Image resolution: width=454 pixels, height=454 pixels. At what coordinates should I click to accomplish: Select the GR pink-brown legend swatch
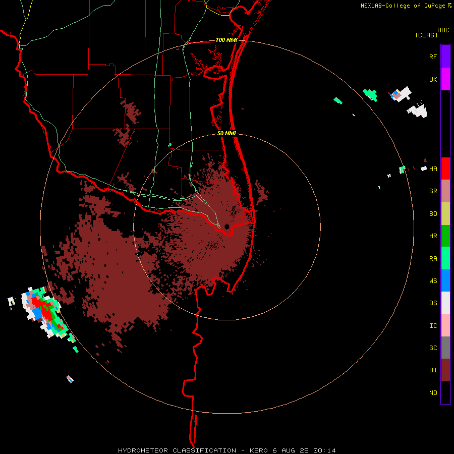[445, 191]
